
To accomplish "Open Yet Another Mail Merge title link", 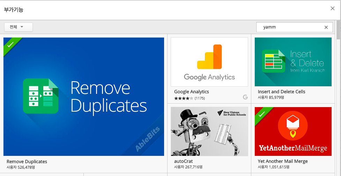I will tap(283, 161).
